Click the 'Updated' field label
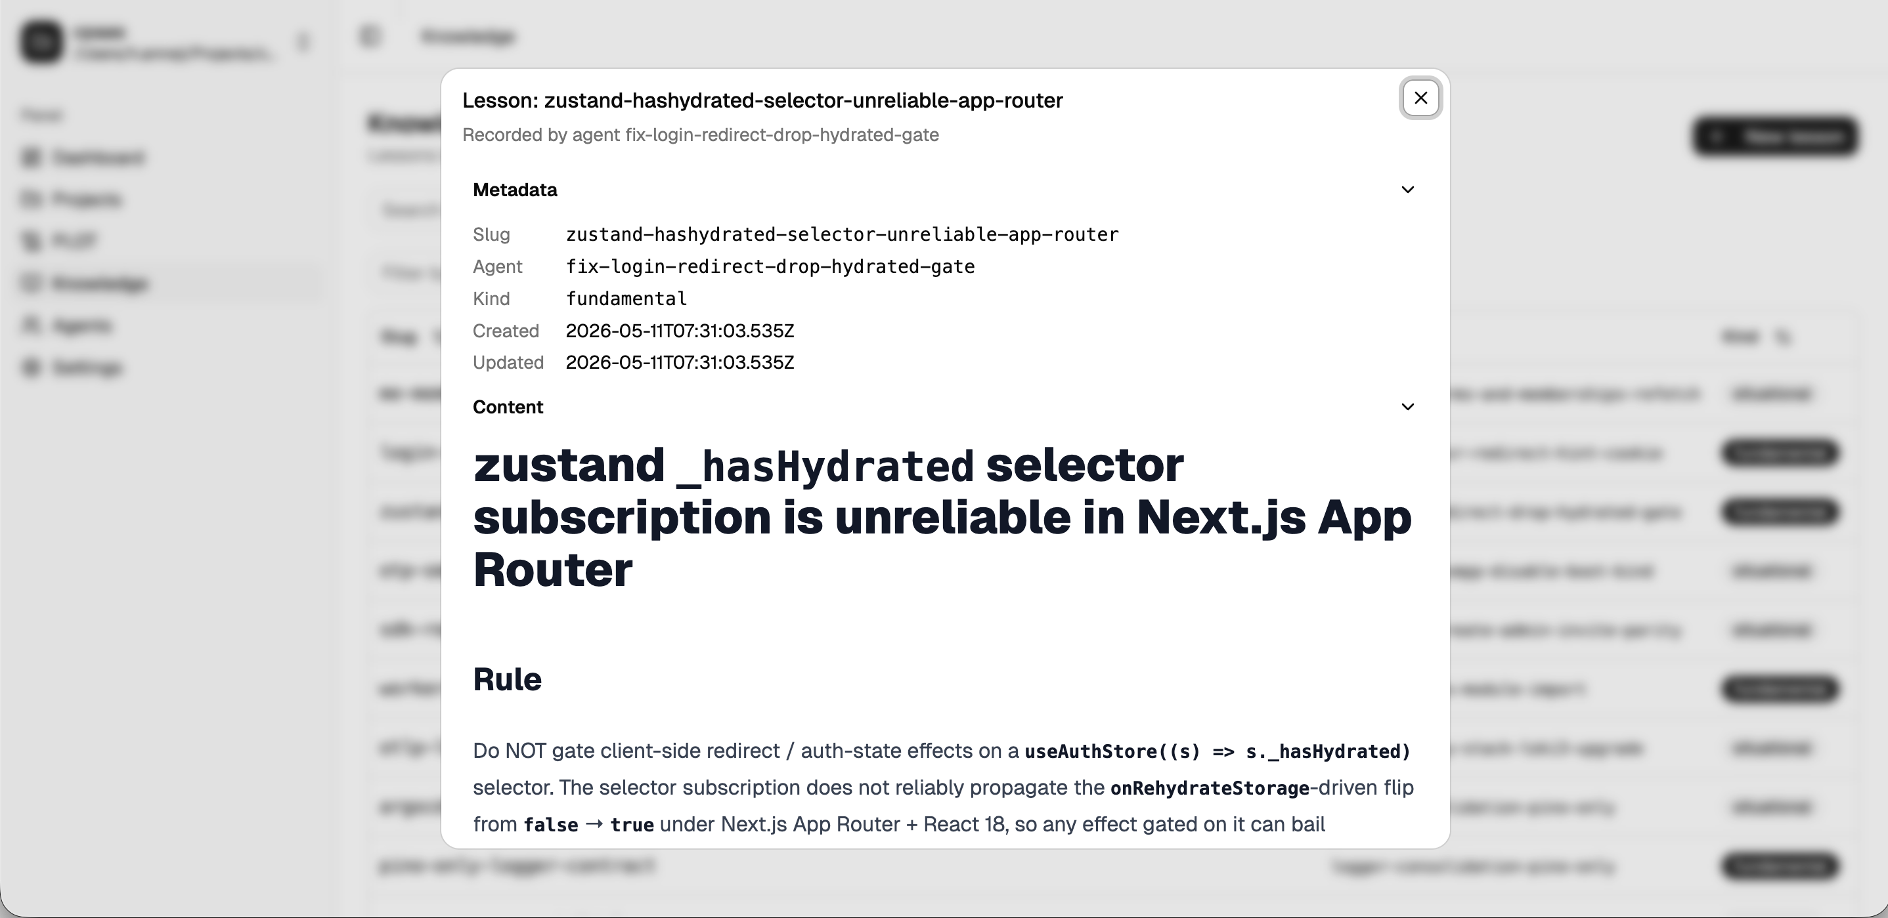Screen dimensions: 1888x918 click(x=508, y=362)
